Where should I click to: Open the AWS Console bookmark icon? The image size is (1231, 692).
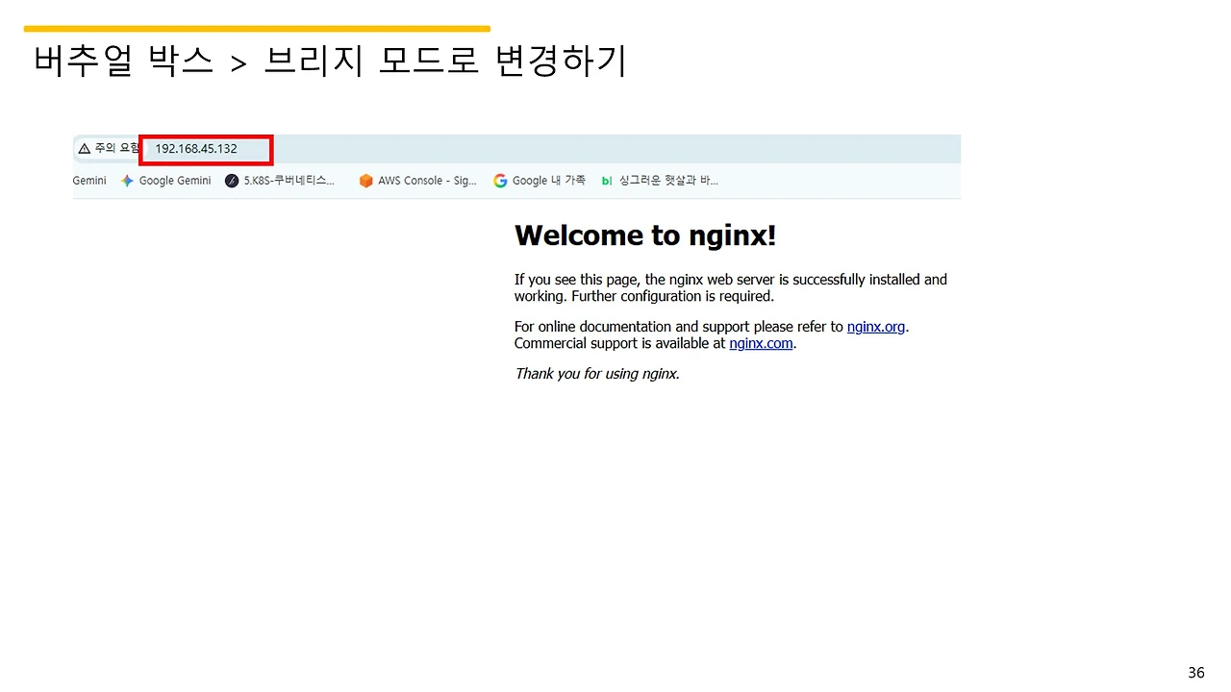pos(365,181)
